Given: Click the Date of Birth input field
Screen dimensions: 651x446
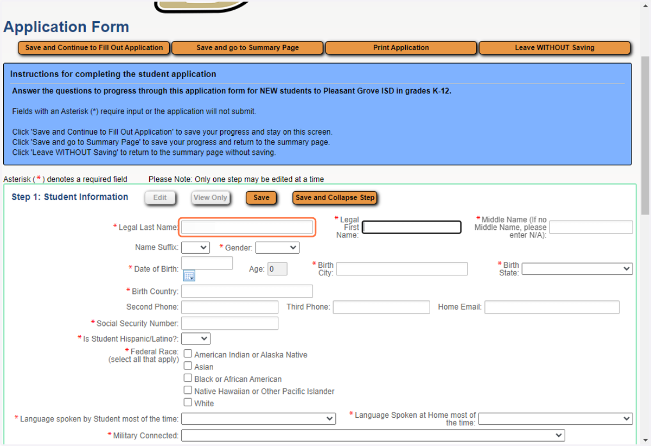Looking at the screenshot, I should coord(207,263).
